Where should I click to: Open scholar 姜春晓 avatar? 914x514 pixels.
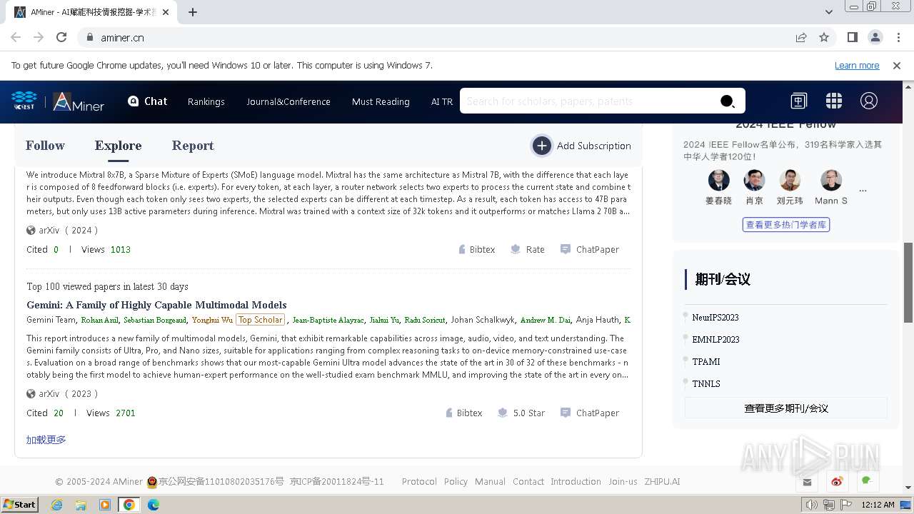pos(718,180)
